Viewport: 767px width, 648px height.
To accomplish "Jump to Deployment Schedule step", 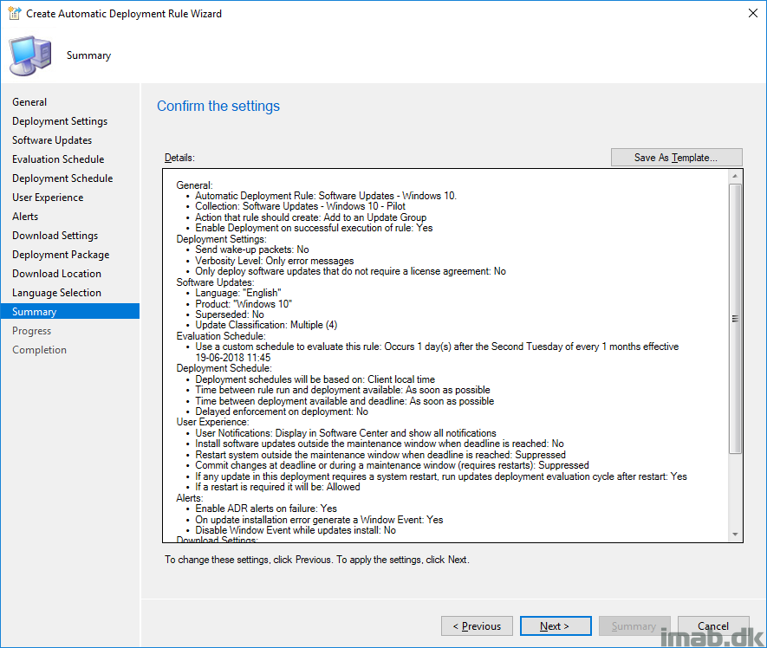I will coord(62,178).
